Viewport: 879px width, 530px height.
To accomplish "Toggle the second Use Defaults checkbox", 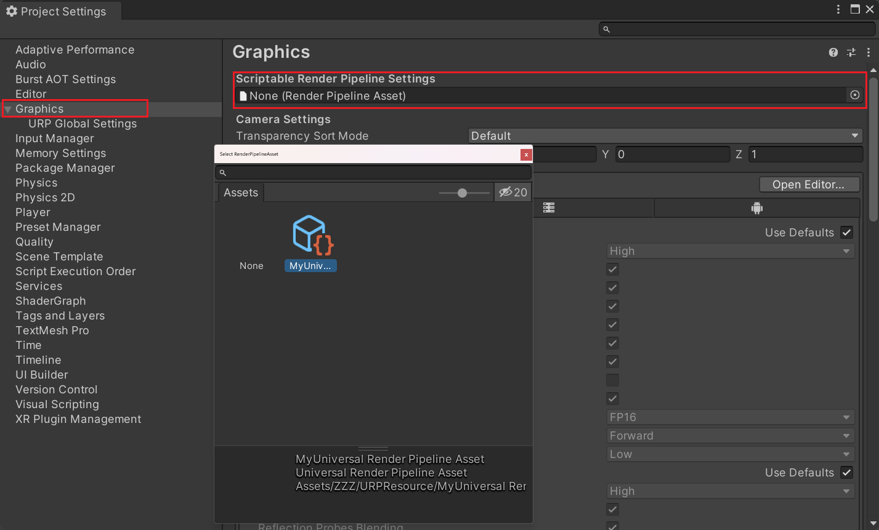I will (846, 473).
